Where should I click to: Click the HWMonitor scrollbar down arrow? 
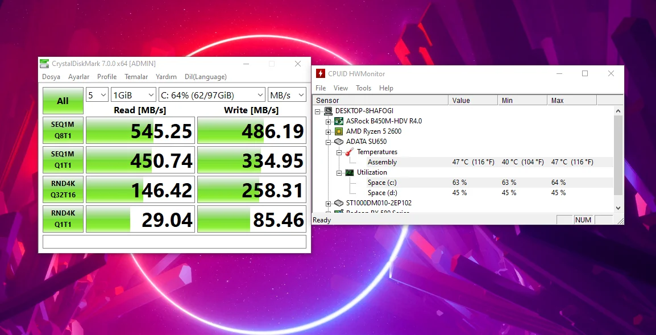pos(618,208)
